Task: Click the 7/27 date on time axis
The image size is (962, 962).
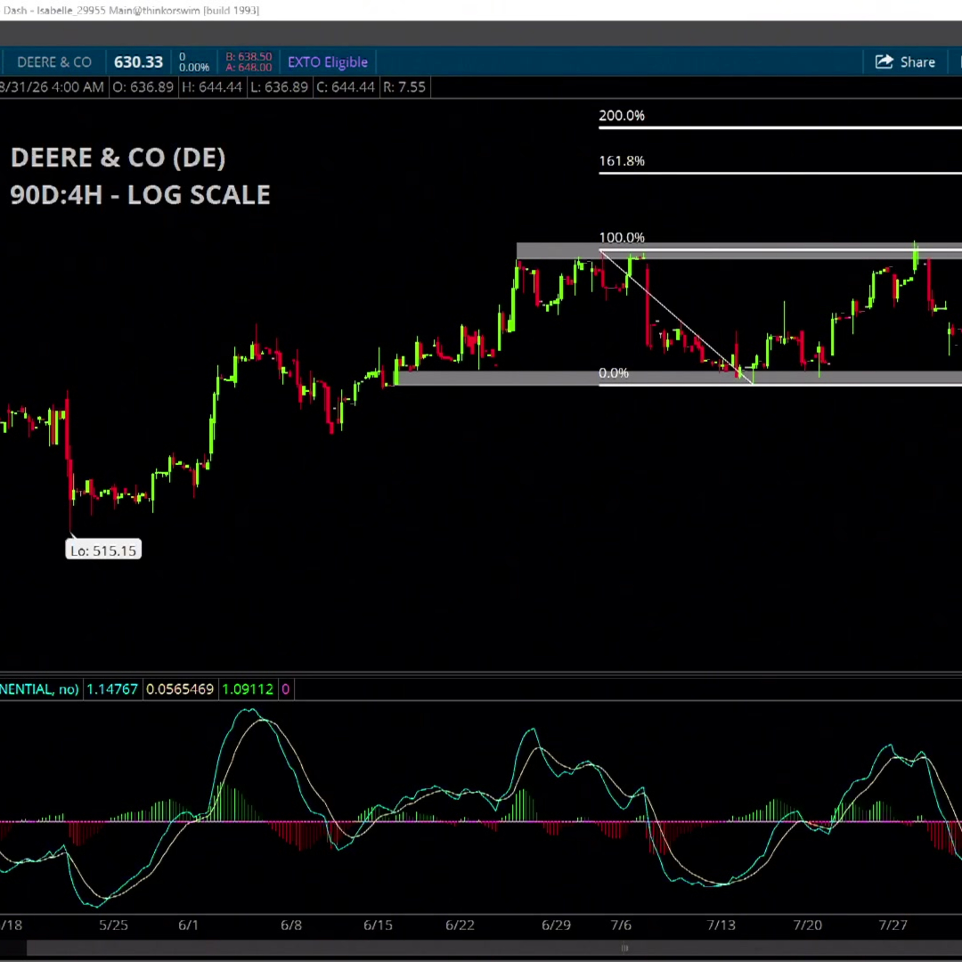Action: [893, 925]
